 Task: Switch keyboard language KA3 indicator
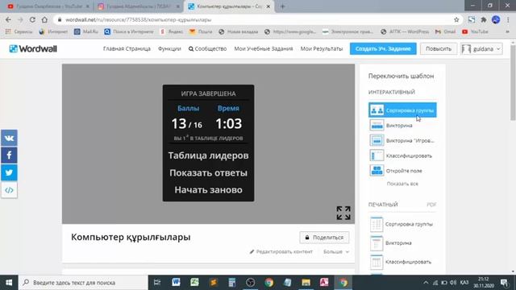coord(464,283)
